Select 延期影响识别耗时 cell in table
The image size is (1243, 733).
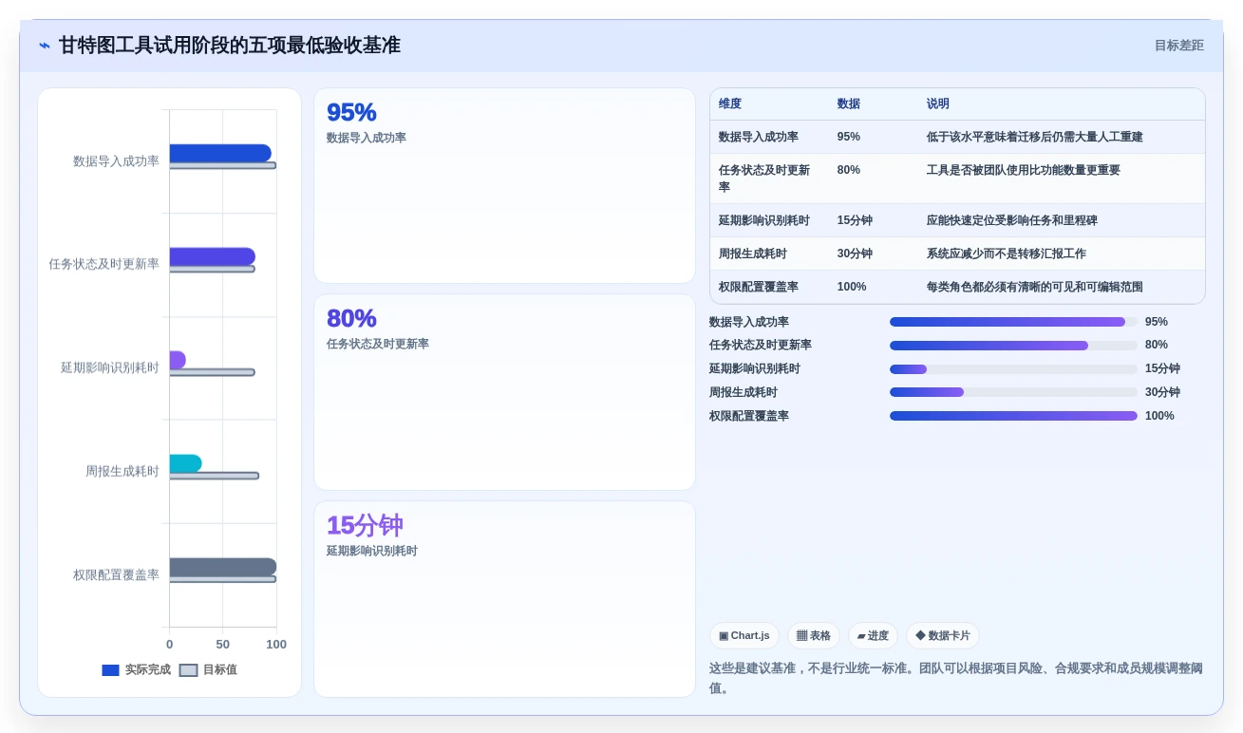(x=764, y=220)
